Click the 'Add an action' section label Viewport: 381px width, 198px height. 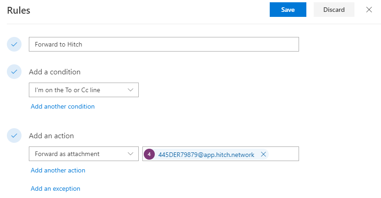tap(51, 135)
